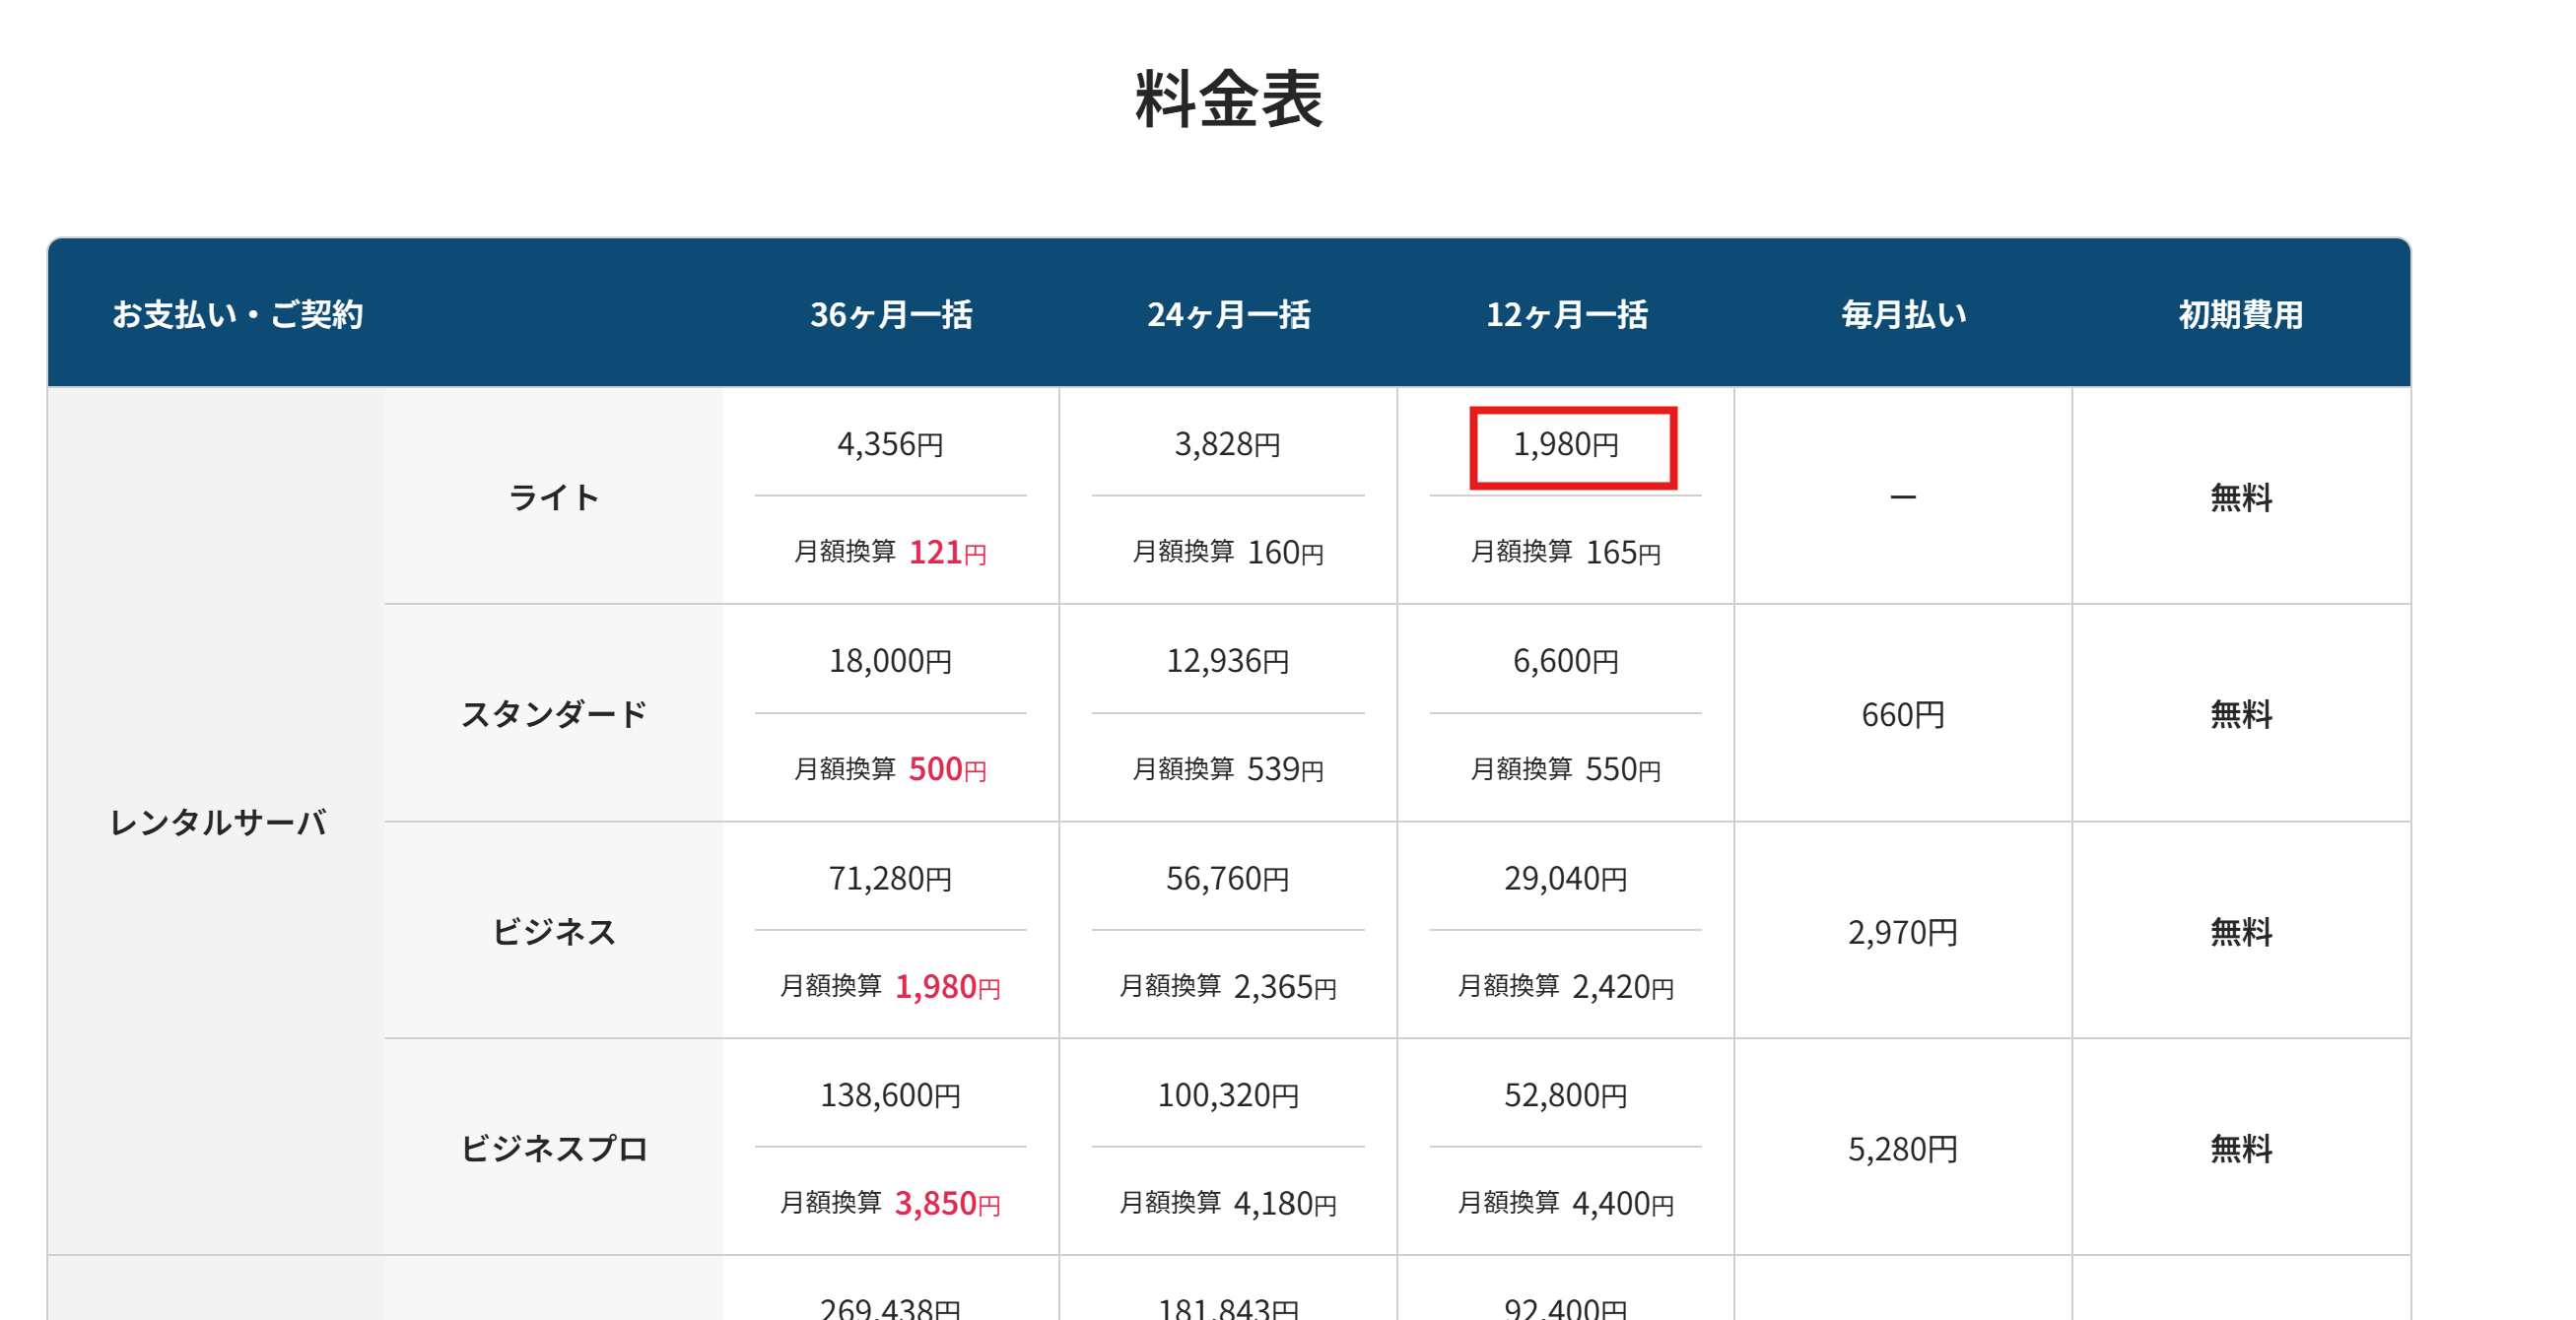
Task: Select the お支払い・ご契約 header cell
Action: [x=238, y=315]
